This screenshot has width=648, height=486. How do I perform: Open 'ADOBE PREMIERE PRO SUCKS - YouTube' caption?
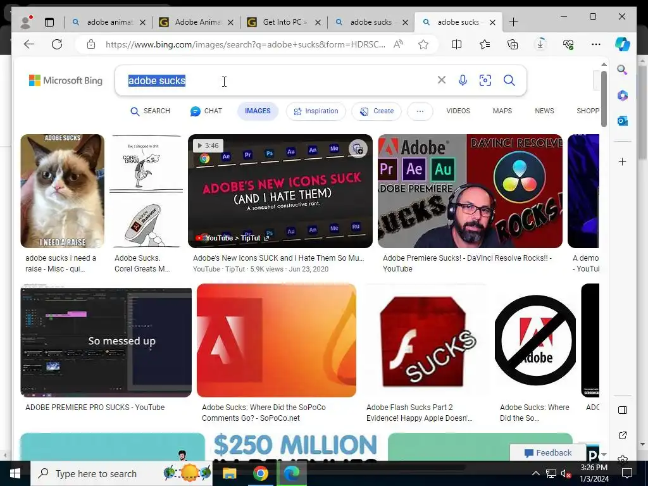coord(95,408)
